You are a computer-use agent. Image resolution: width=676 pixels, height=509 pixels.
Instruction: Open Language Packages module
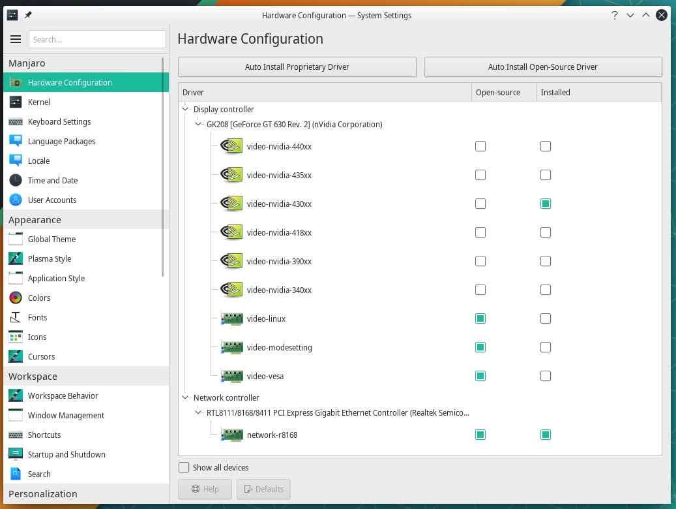[x=86, y=141]
